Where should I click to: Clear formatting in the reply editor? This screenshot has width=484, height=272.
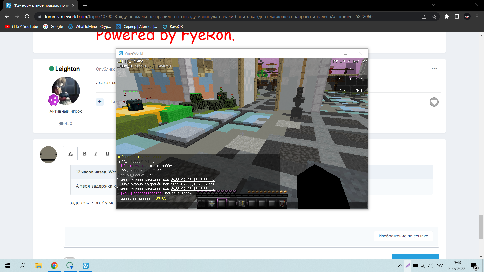[71, 154]
